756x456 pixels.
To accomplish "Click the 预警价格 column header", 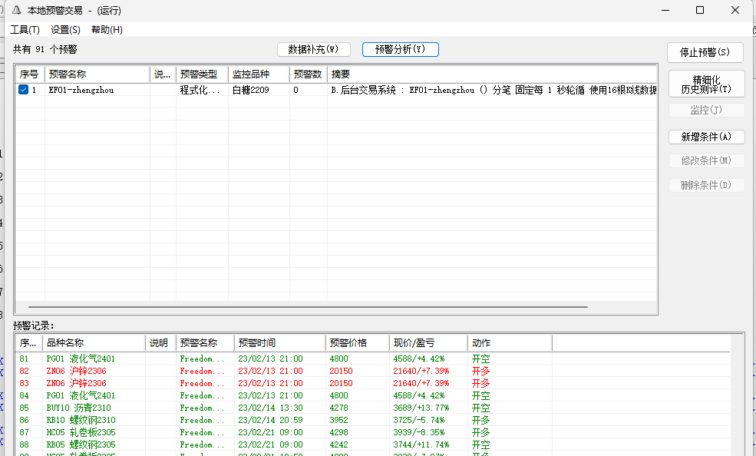I will coord(357,342).
